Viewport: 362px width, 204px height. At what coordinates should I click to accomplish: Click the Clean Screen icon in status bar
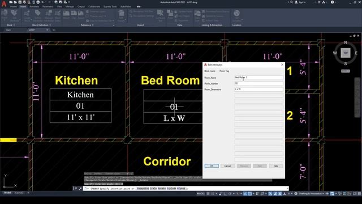355,194
